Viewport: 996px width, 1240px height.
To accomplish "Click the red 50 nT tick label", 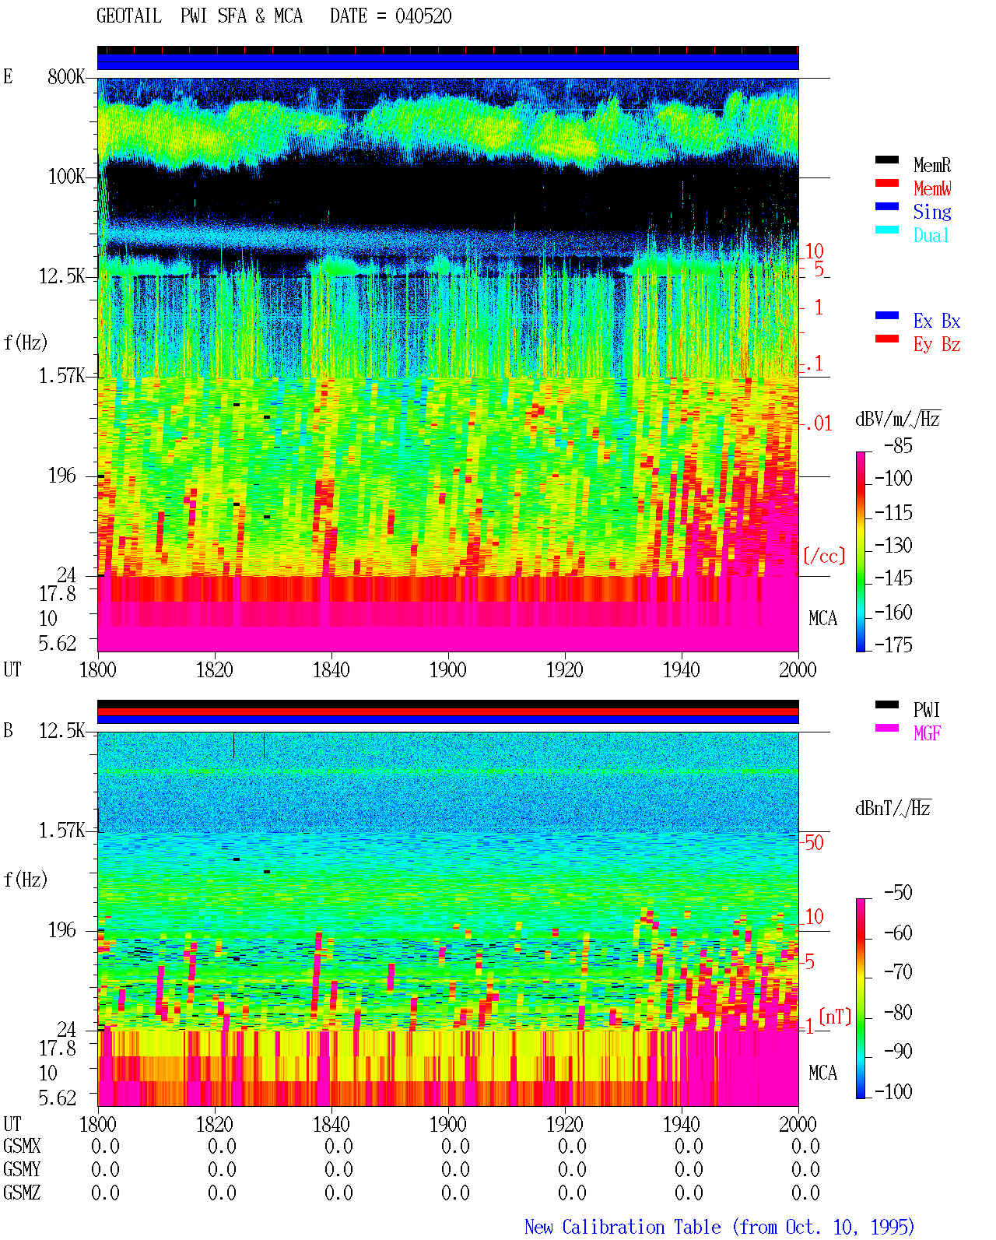I will point(814,842).
